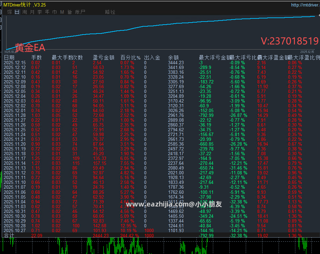Open the http://mtdriver link at top right

point(305,5)
